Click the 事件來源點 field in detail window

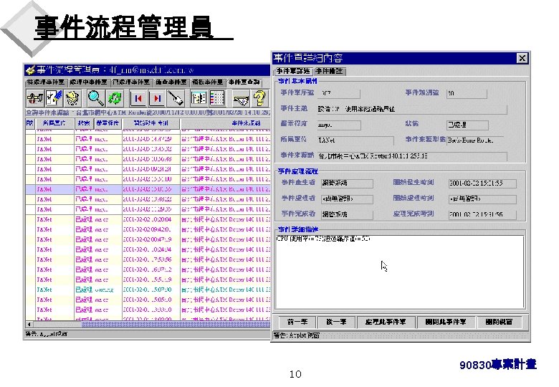(412, 156)
